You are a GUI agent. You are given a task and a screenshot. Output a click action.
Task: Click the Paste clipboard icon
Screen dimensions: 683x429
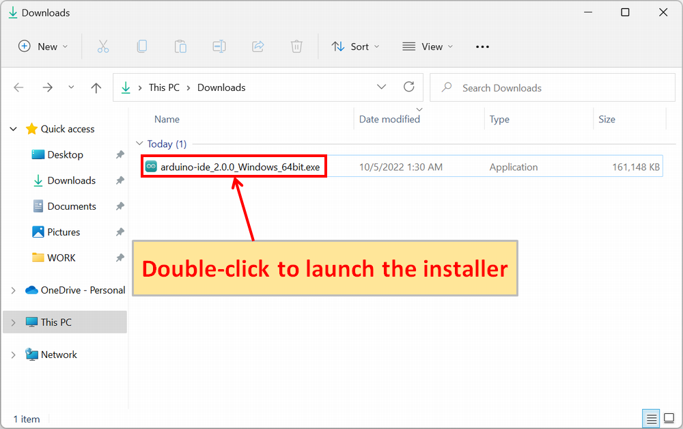180,46
